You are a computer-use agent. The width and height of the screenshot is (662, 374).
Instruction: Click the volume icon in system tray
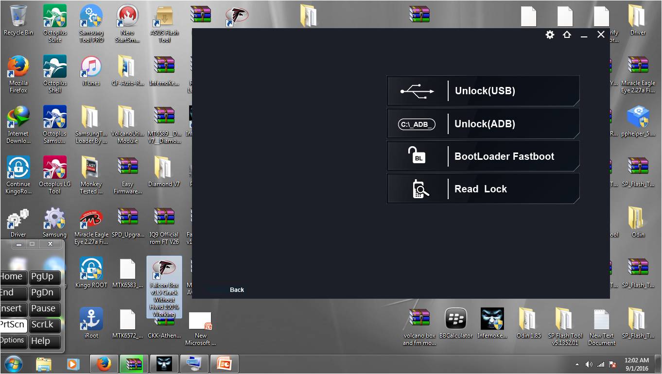589,364
